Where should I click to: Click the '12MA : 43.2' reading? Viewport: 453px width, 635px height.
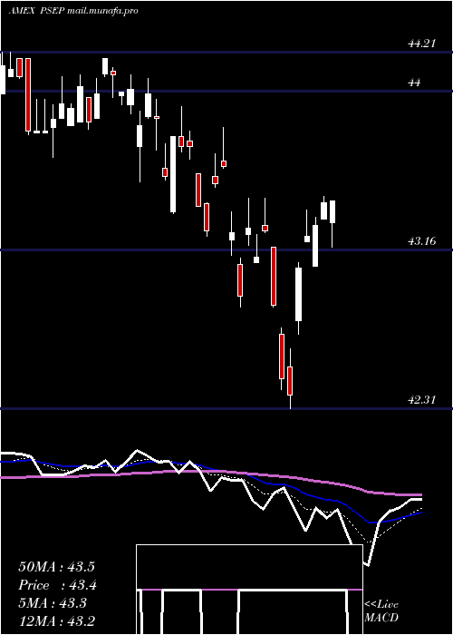[x=56, y=621]
